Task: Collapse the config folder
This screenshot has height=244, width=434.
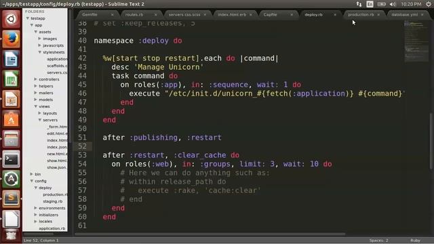Action: 32,181
